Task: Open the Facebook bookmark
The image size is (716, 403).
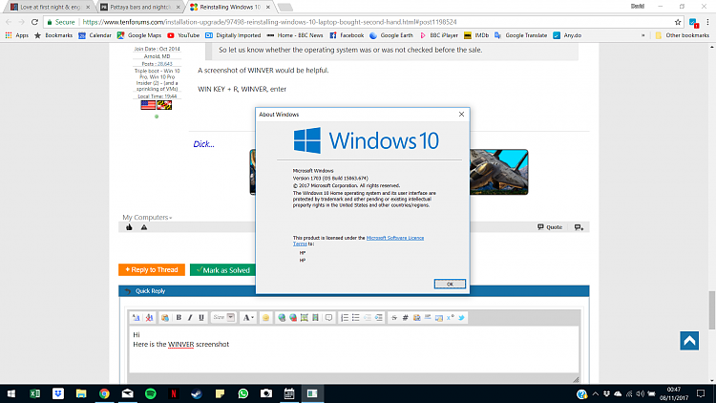Action: click(x=347, y=35)
